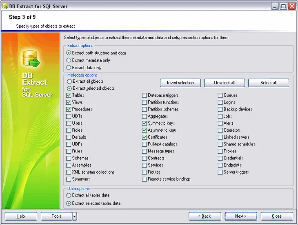Tick the Server triggers checkbox

(x=220, y=172)
